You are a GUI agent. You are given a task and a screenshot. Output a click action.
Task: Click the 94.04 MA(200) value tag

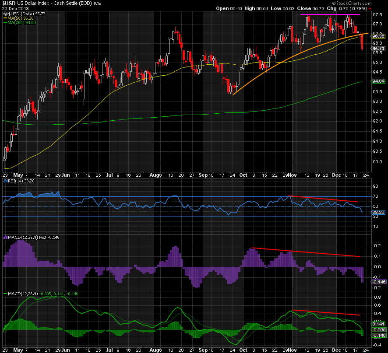pyautogui.click(x=378, y=81)
